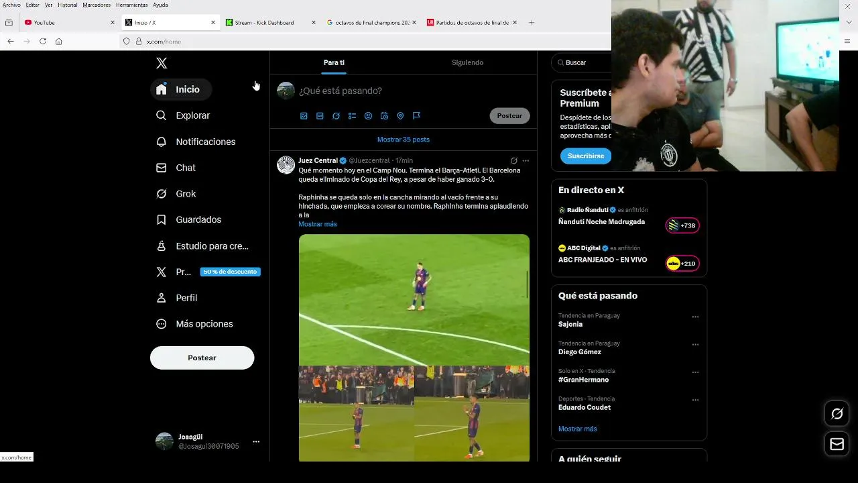Switch to Stream - Kick Dashboard tab

[x=270, y=22]
